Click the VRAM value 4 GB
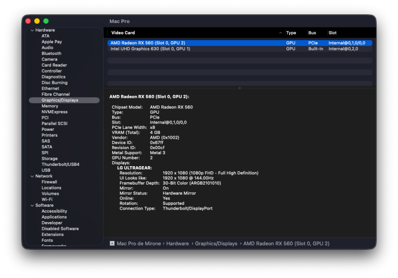The width and height of the screenshot is (398, 278). pyautogui.click(x=155, y=132)
